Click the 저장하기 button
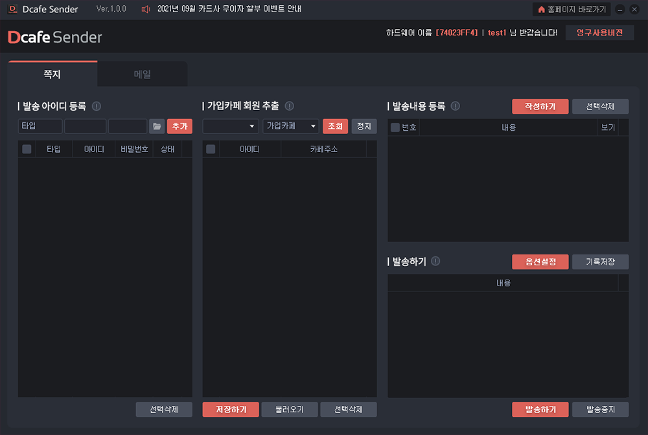Viewport: 648px width, 435px height. click(x=231, y=409)
